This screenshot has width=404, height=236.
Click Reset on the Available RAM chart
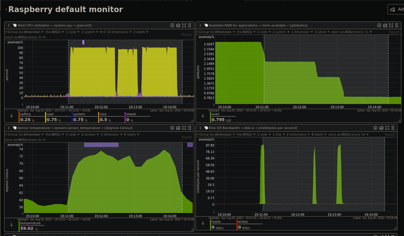pyautogui.click(x=394, y=32)
